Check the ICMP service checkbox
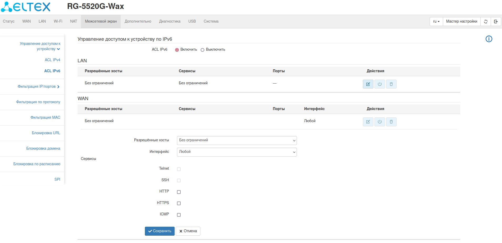Screen dimensions: 502x243 click(179, 215)
